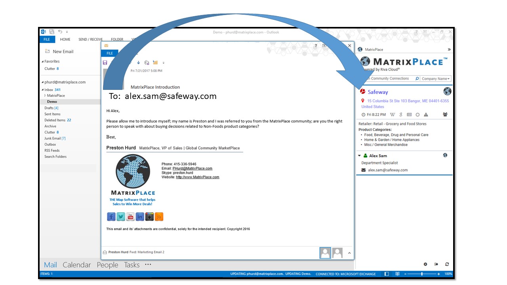Click the small globe icon beside Alex Sam
Viewport: 507px width, 285px height.
pyautogui.click(x=445, y=156)
